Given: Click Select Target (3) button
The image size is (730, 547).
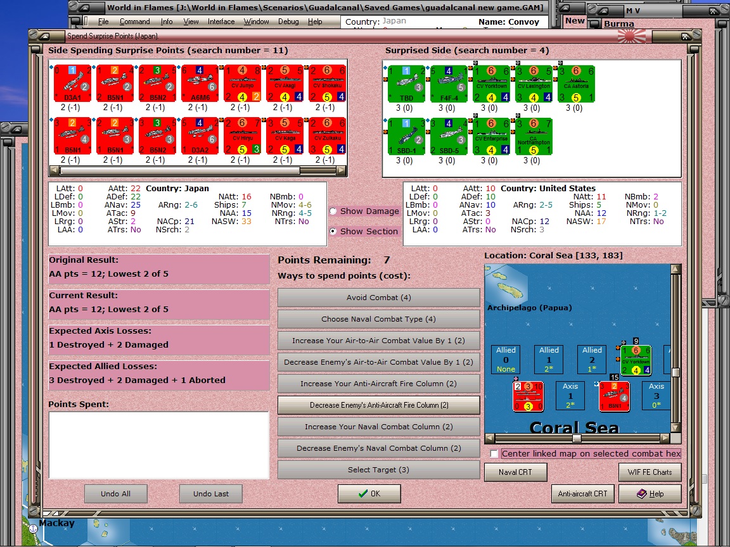Looking at the screenshot, I should (x=378, y=470).
